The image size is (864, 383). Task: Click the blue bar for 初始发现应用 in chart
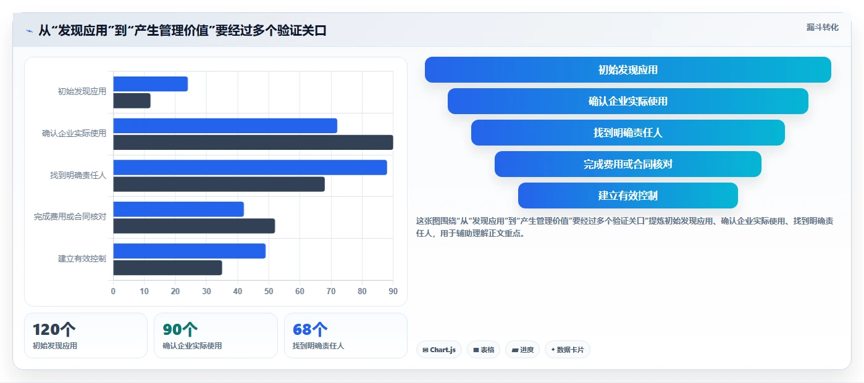point(150,84)
